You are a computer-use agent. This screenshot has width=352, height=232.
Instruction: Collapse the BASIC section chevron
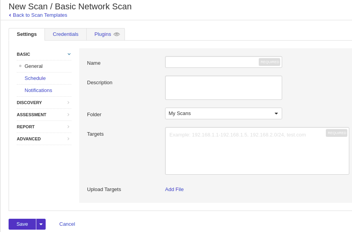coord(69,54)
